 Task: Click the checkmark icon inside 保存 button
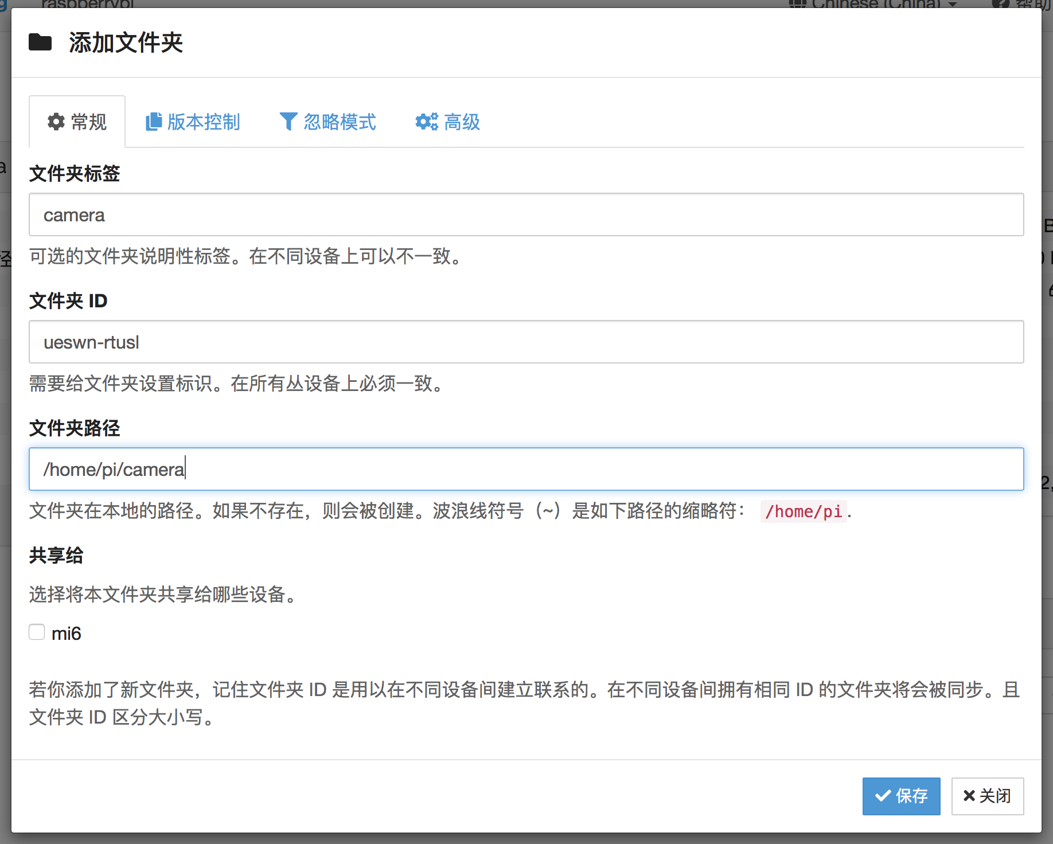882,796
